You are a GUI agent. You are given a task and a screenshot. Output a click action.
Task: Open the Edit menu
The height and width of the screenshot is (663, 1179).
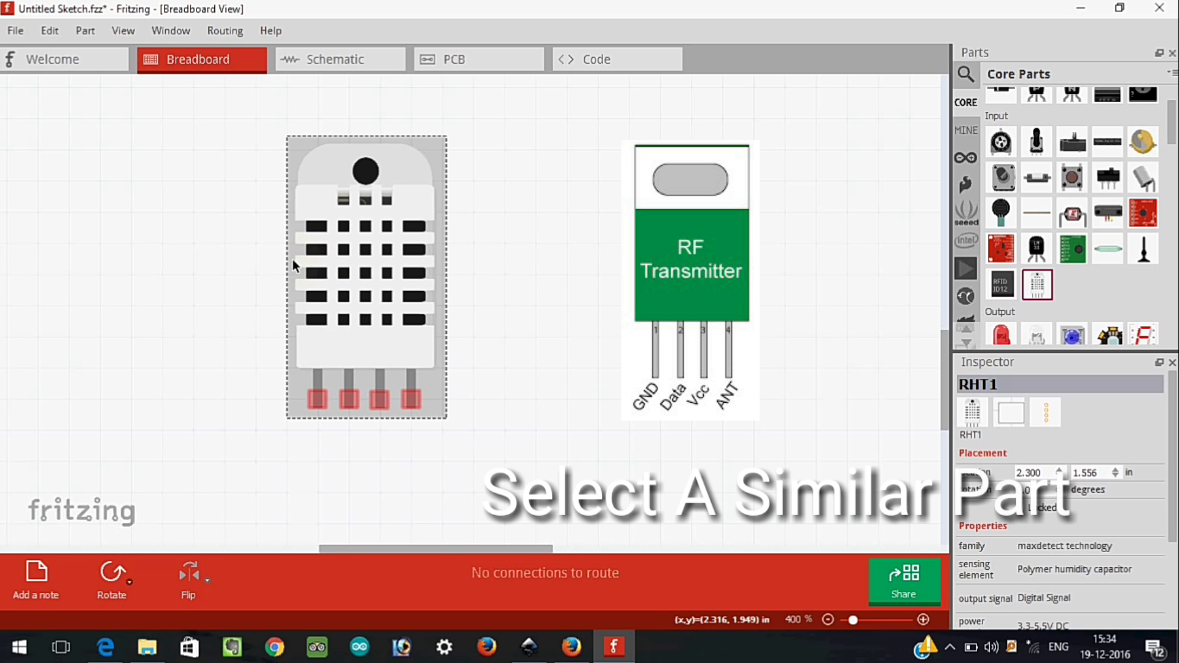[50, 31]
